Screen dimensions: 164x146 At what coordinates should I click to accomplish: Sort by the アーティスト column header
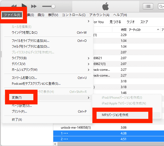coord(144,30)
